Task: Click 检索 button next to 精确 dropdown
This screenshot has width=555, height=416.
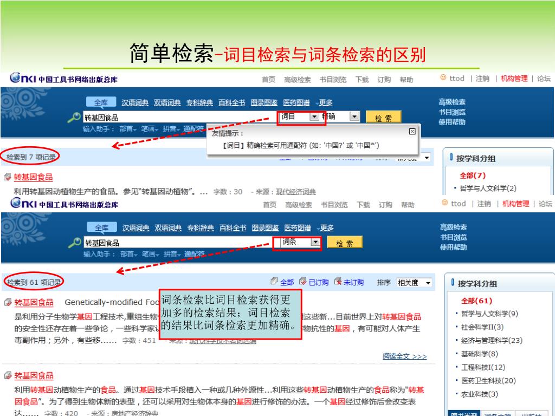Action: [x=383, y=118]
